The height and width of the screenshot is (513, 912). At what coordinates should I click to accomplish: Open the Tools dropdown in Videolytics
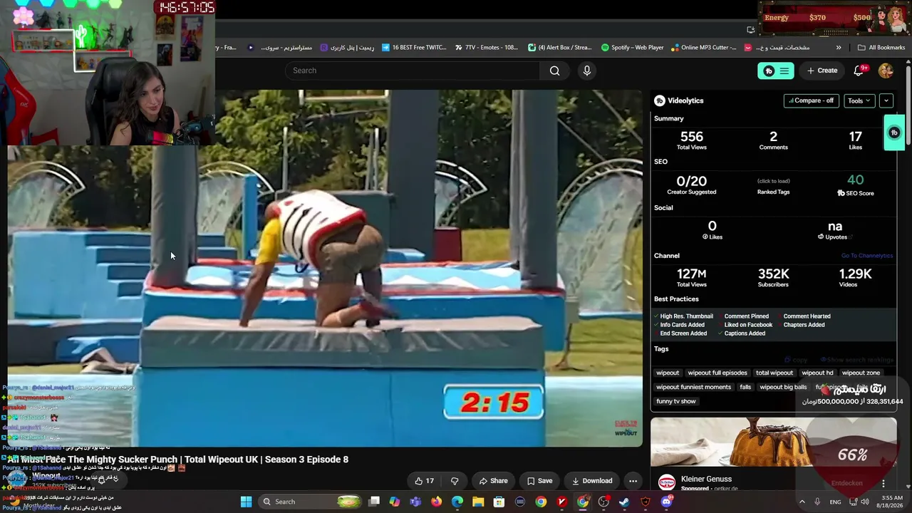coord(859,100)
